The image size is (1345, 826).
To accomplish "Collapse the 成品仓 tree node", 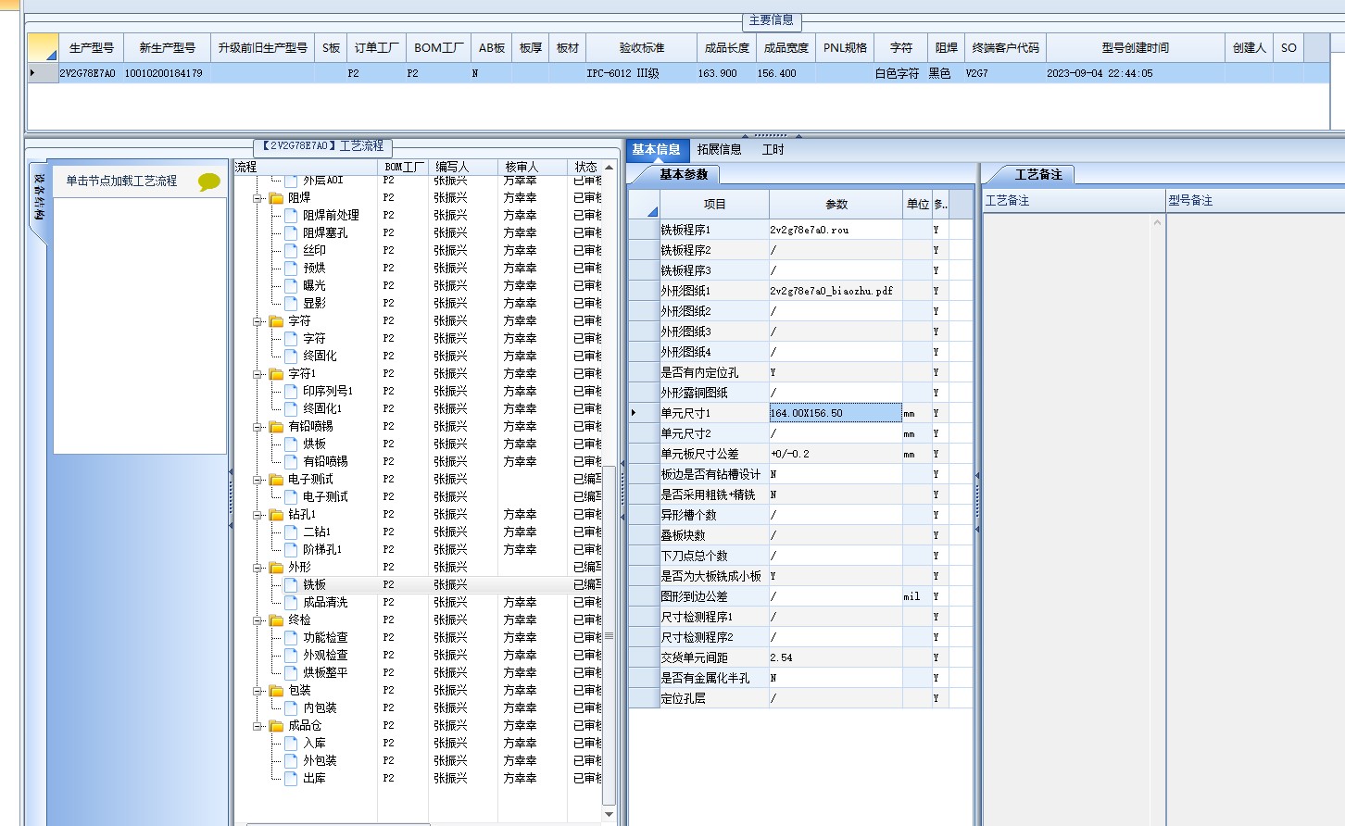I will (258, 726).
